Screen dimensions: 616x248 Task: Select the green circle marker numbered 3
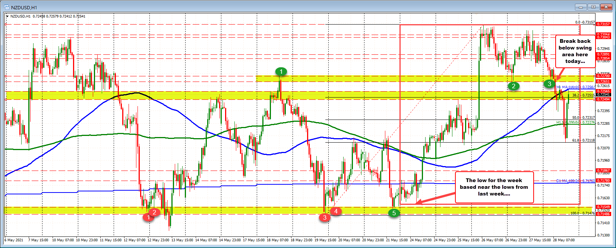pos(549,84)
